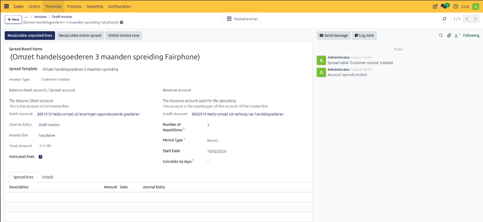
Task: Open the gear actions icon beside the title
Action: click(x=121, y=23)
